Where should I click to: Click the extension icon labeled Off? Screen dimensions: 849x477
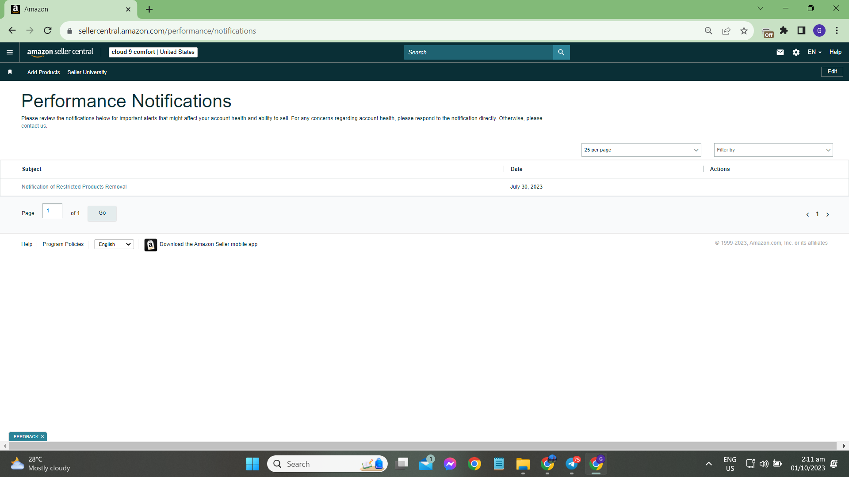pyautogui.click(x=768, y=32)
